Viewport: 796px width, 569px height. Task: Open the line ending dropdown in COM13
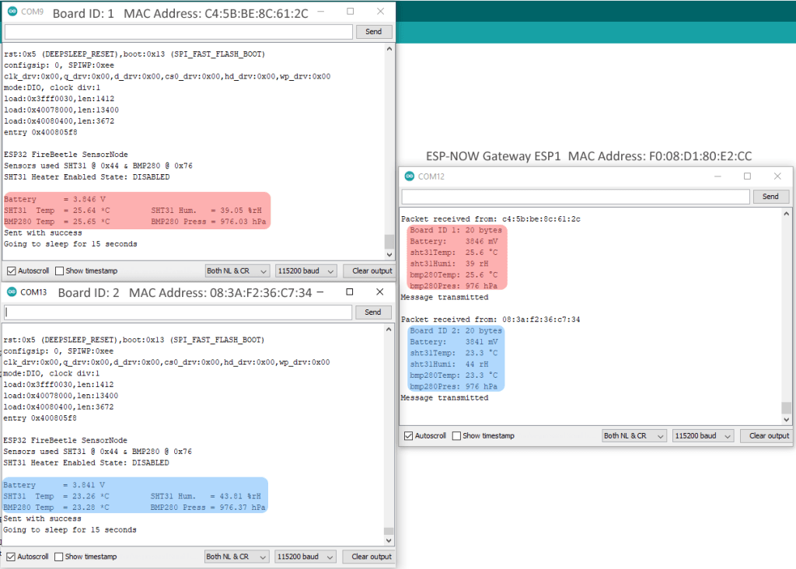point(236,557)
